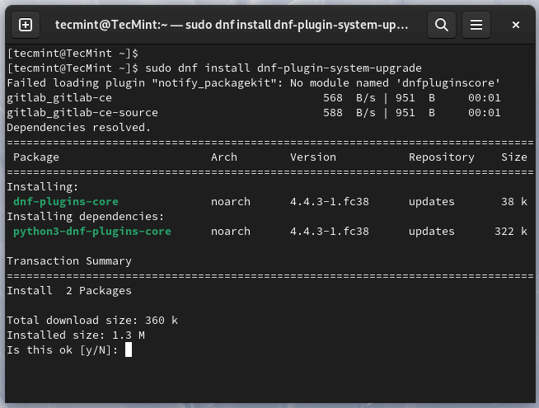Click the green dnf-plugins-core package name
Screen dimensions: 539x408
point(66,202)
